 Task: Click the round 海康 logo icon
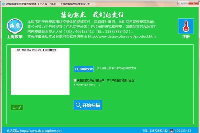click(x=15, y=26)
